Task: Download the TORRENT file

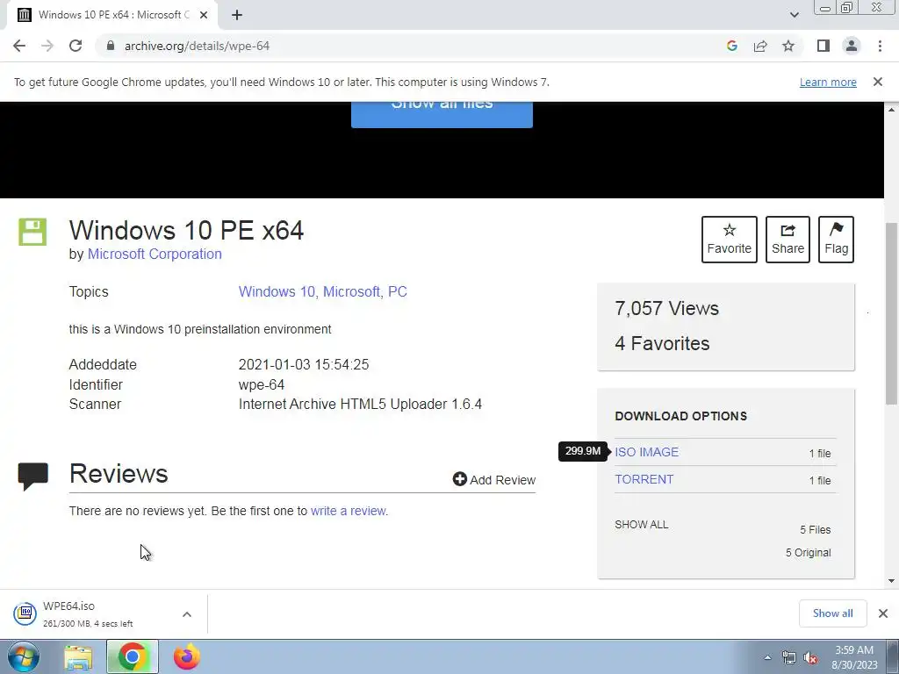Action: pos(644,480)
